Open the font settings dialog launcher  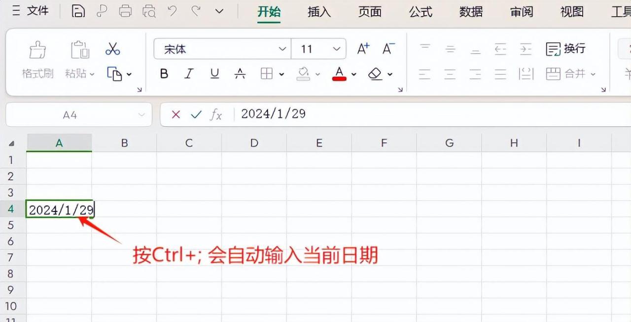coord(400,89)
